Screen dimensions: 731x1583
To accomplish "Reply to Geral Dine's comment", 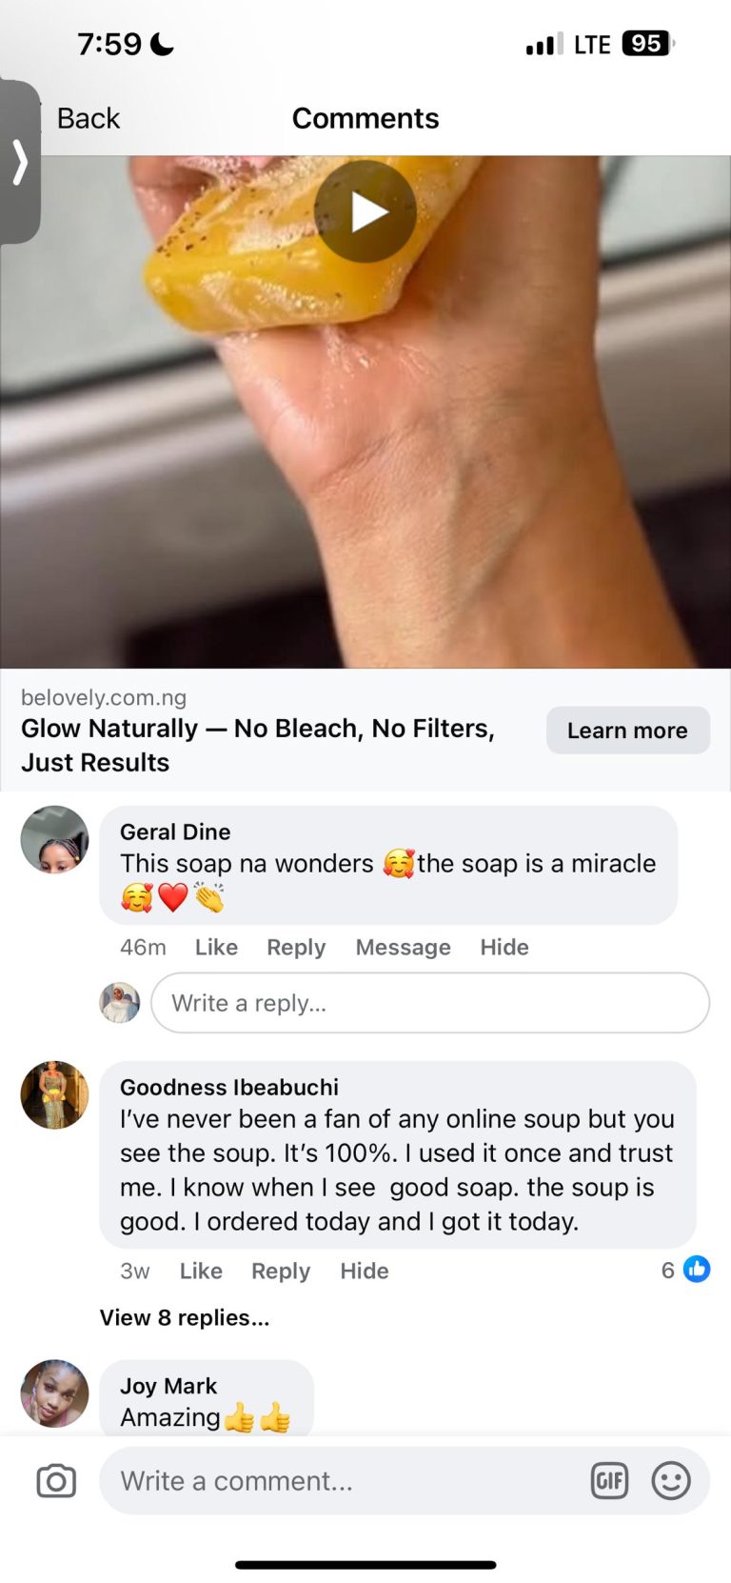I will point(296,947).
